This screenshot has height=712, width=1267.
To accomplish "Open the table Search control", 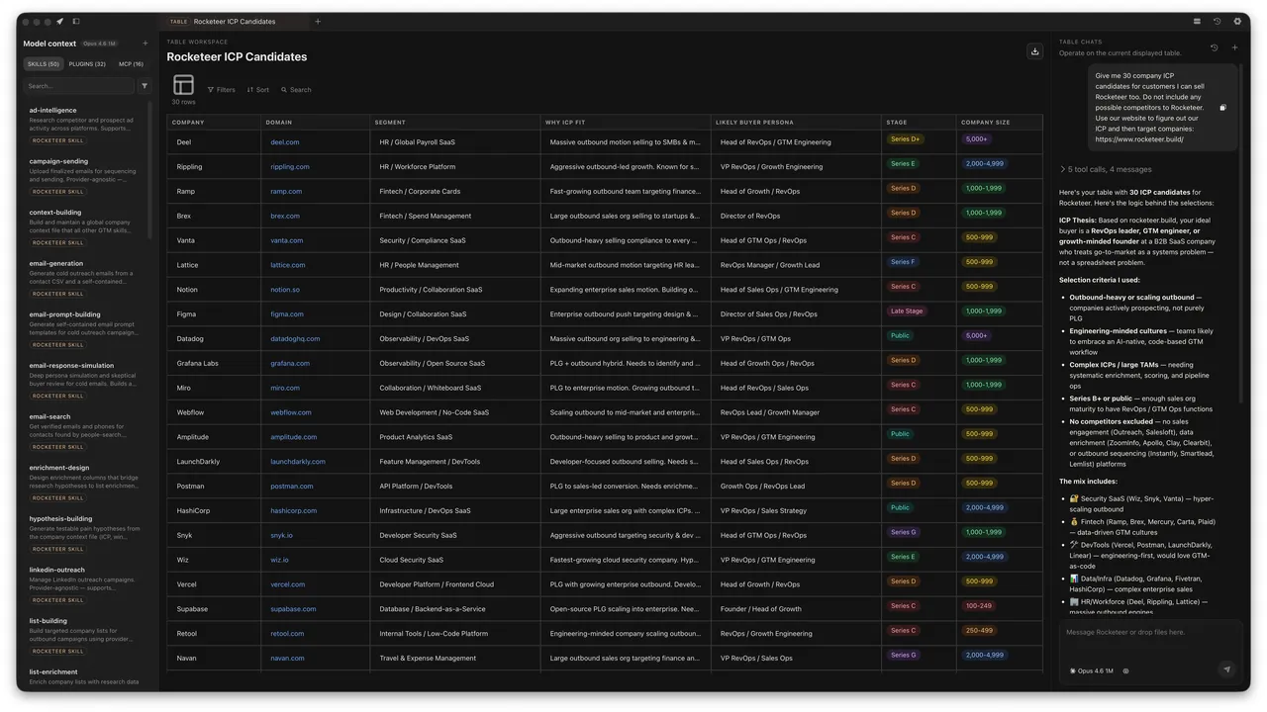I will tap(296, 90).
